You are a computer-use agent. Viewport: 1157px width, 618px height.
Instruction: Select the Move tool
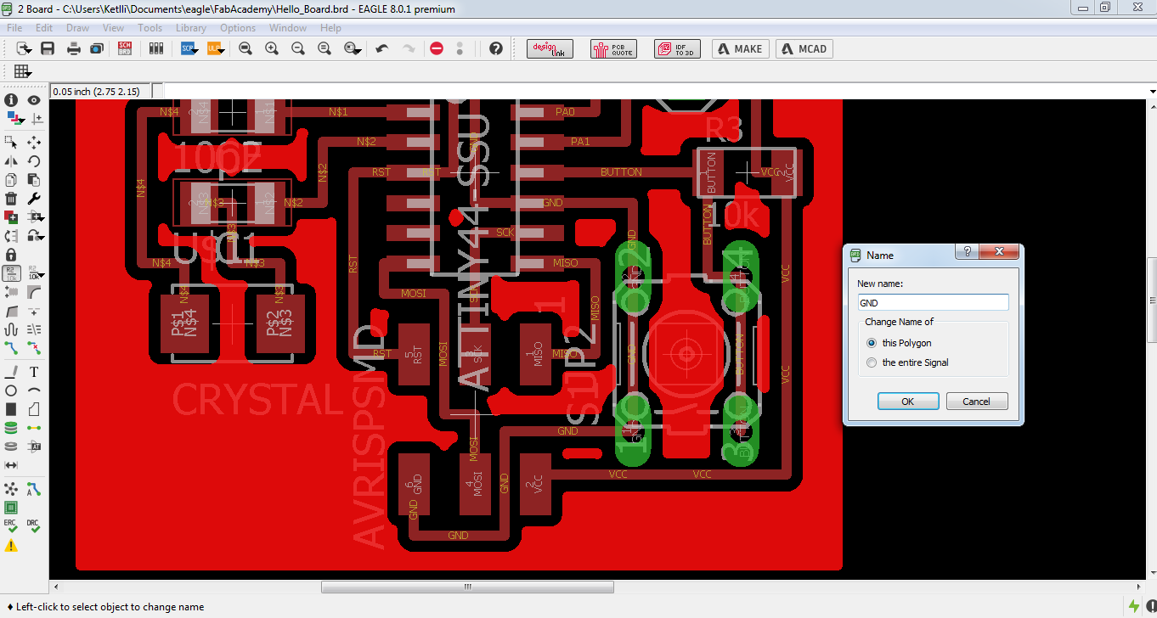pyautogui.click(x=34, y=142)
